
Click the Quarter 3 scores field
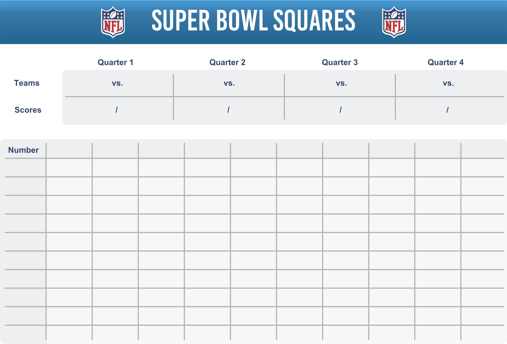(340, 110)
